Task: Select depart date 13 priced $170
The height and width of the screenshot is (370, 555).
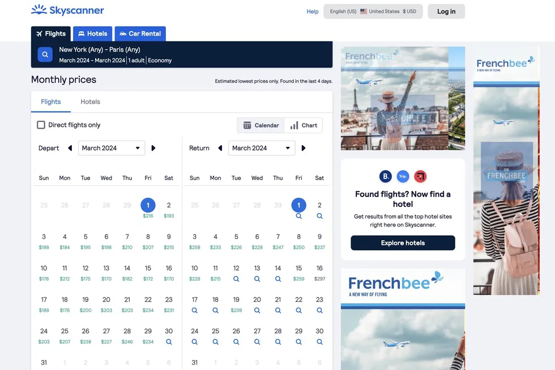Action: pos(106,273)
